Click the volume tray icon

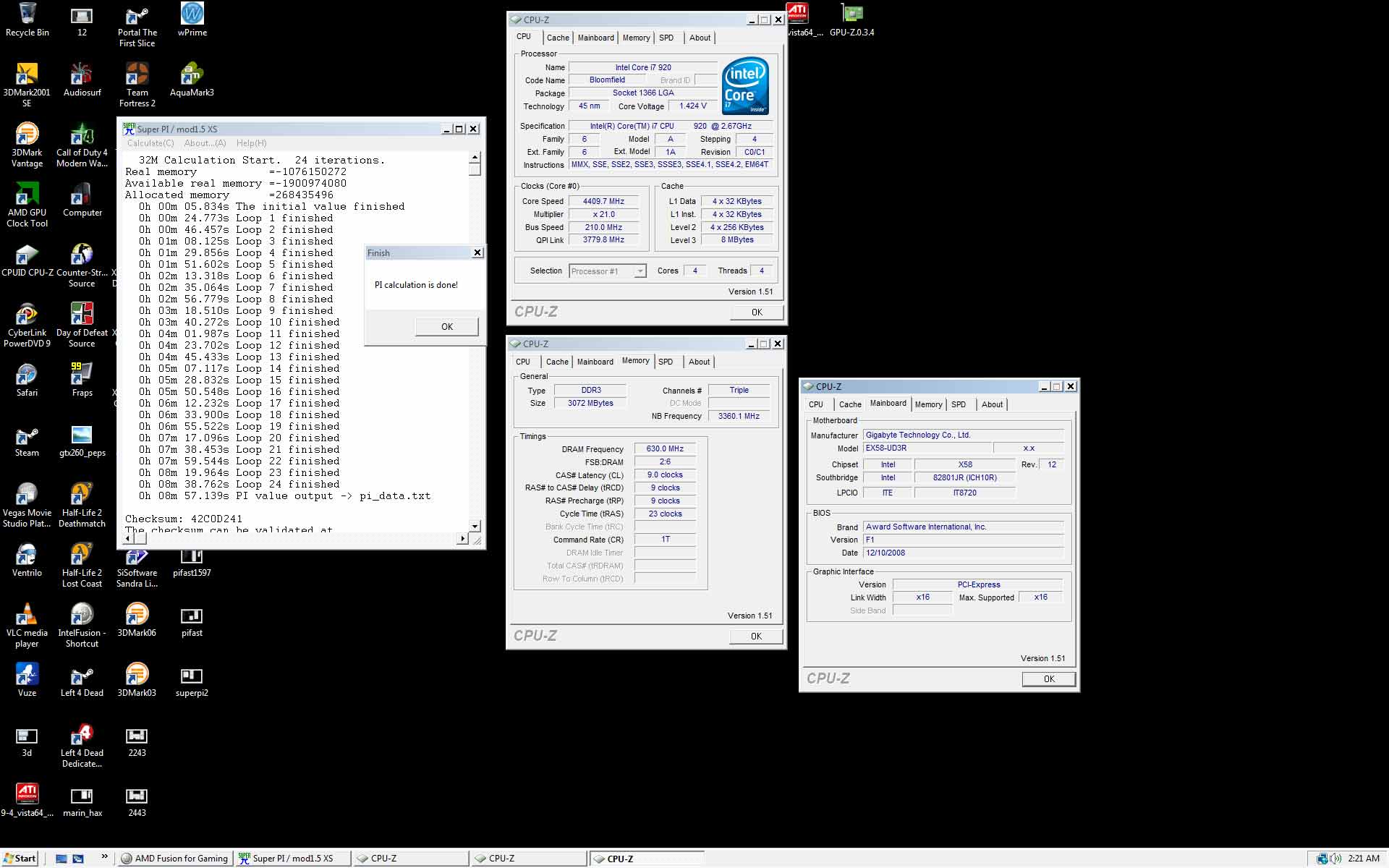click(x=1335, y=859)
